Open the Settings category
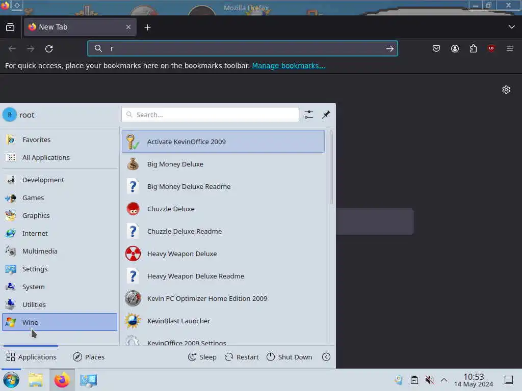Screen dimensions: 522x391 tap(60, 269)
